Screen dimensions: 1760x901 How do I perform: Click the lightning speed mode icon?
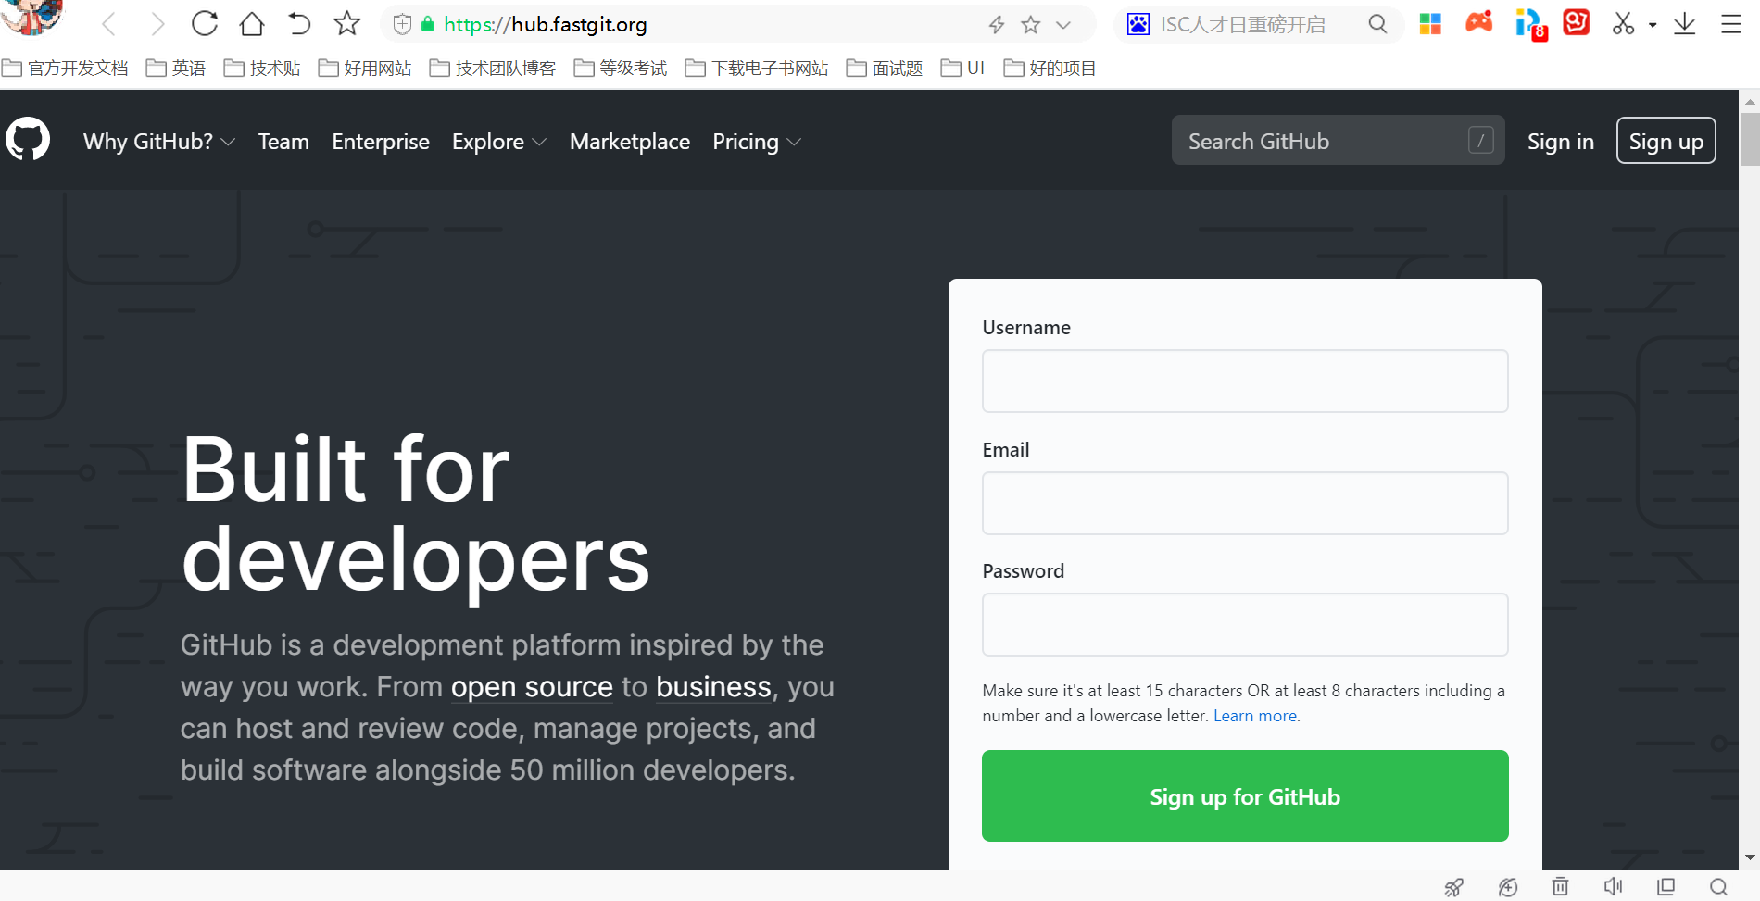[997, 25]
